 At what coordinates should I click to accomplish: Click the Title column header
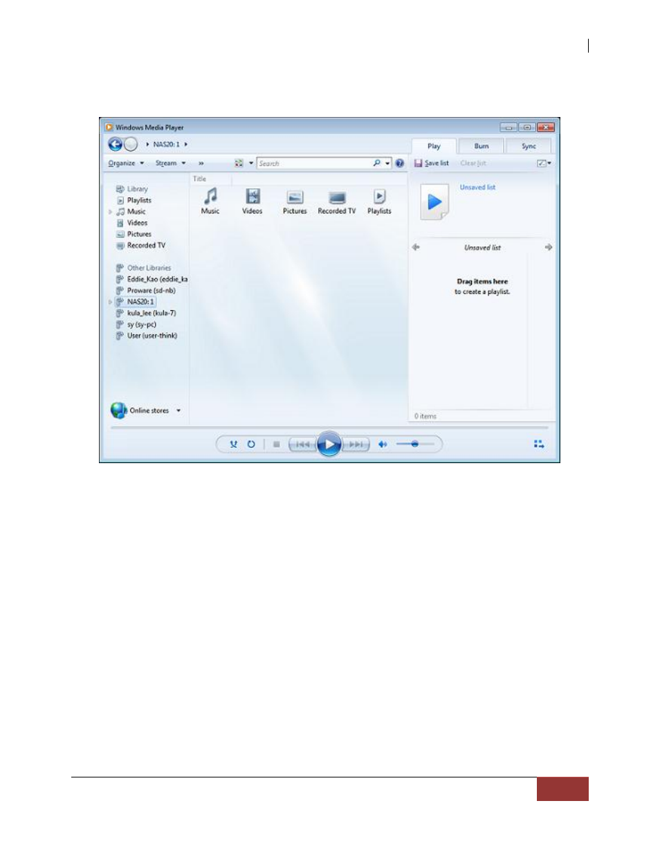199,179
